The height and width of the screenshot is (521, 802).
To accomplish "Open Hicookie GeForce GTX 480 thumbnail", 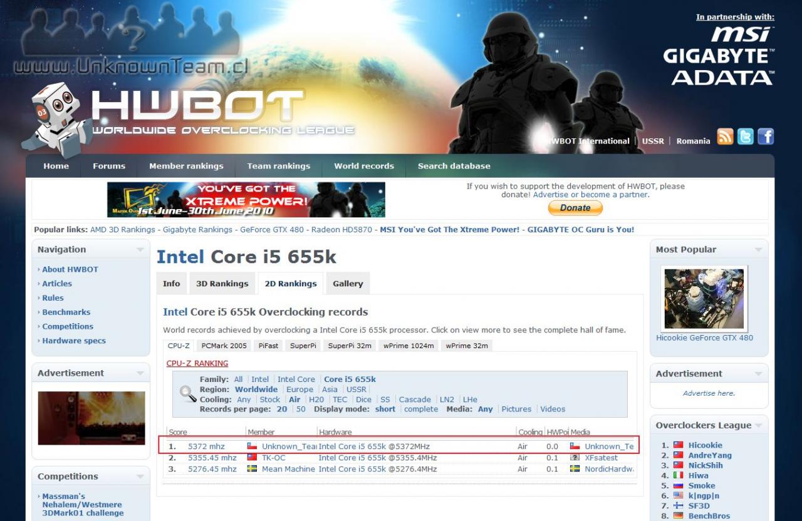I will pos(704,299).
